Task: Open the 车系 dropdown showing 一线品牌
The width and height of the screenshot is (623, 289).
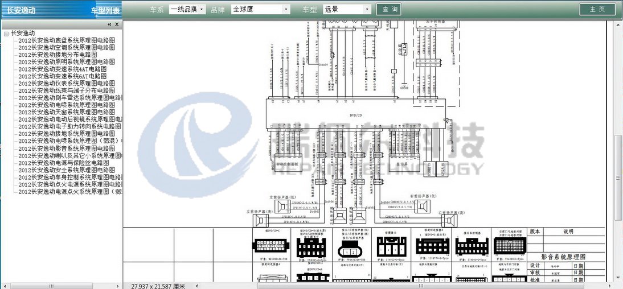Action: [x=187, y=10]
